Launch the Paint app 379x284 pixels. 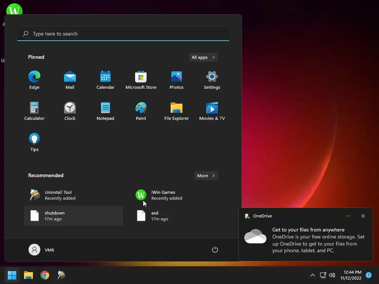(x=141, y=111)
